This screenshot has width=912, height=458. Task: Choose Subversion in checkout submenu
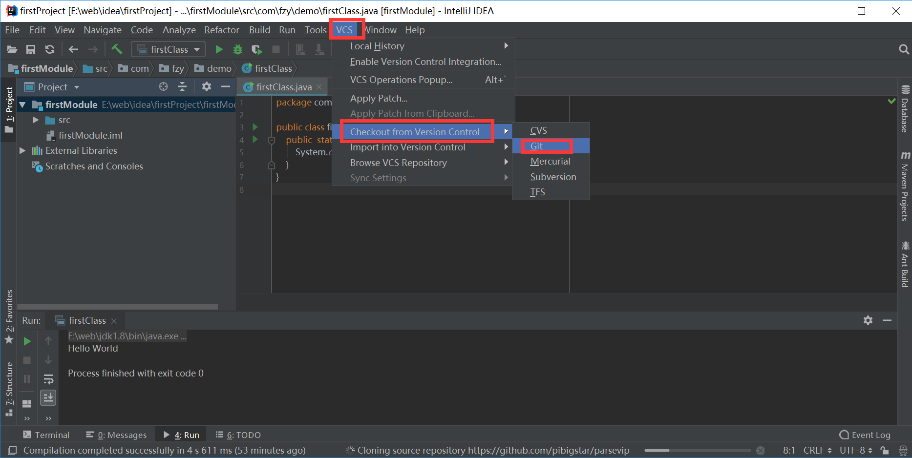[551, 177]
